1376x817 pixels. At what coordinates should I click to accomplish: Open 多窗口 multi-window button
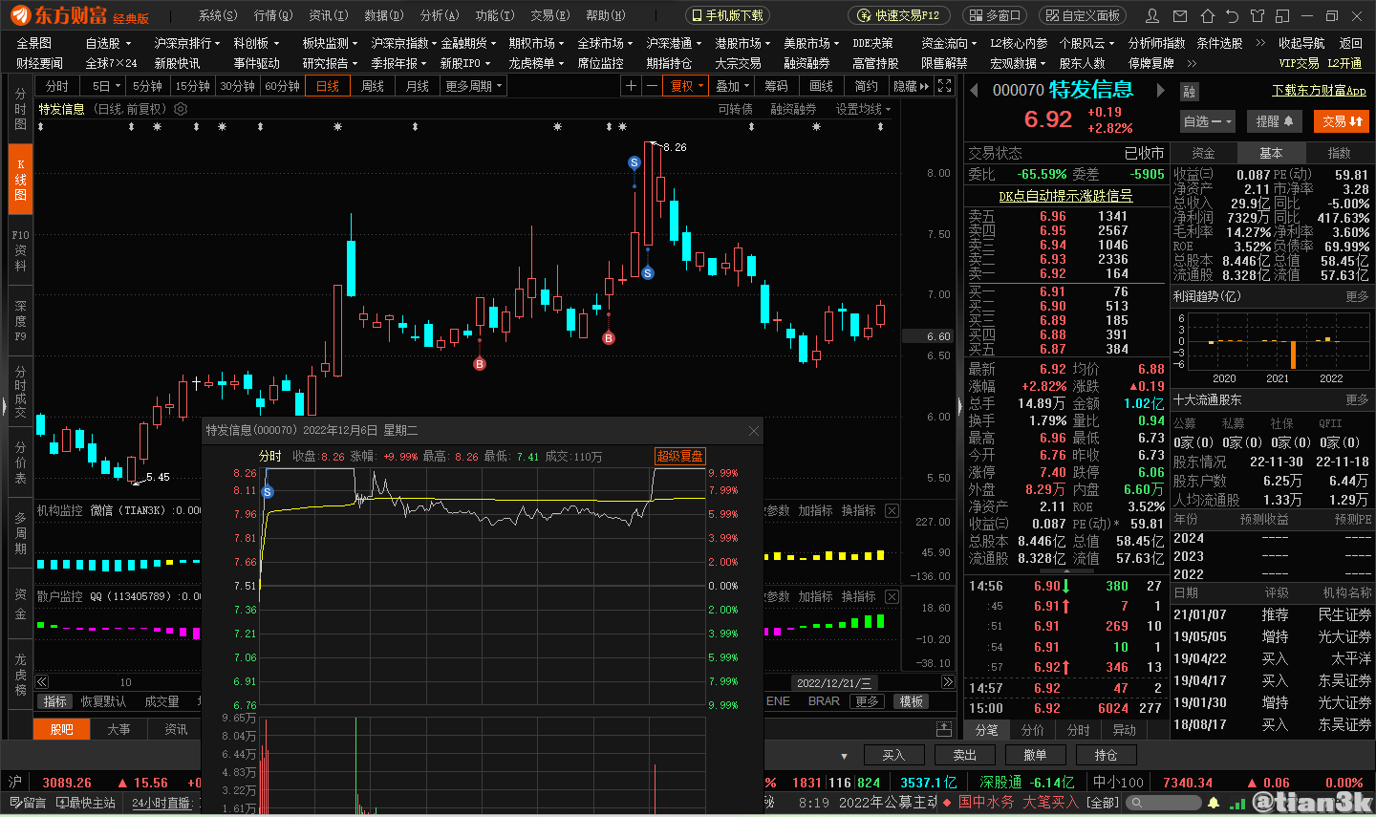994,15
